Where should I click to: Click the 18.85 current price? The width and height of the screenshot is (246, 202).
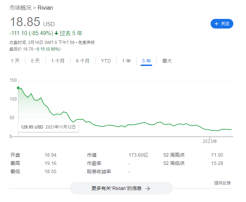coord(25,22)
